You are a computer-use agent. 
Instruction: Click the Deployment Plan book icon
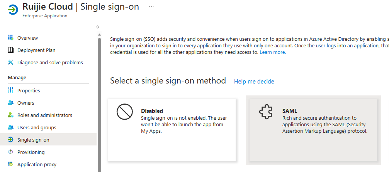(10, 50)
